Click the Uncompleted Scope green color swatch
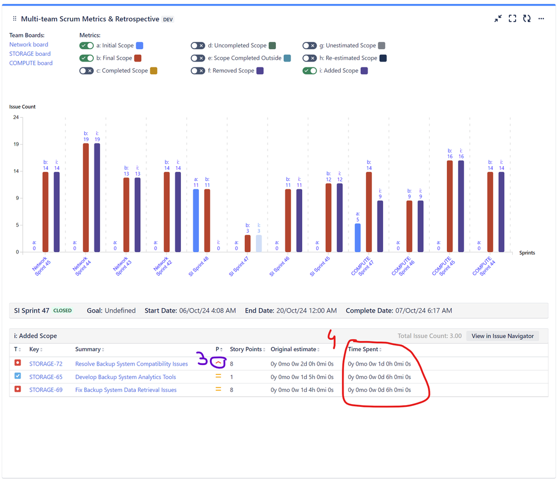 click(272, 46)
